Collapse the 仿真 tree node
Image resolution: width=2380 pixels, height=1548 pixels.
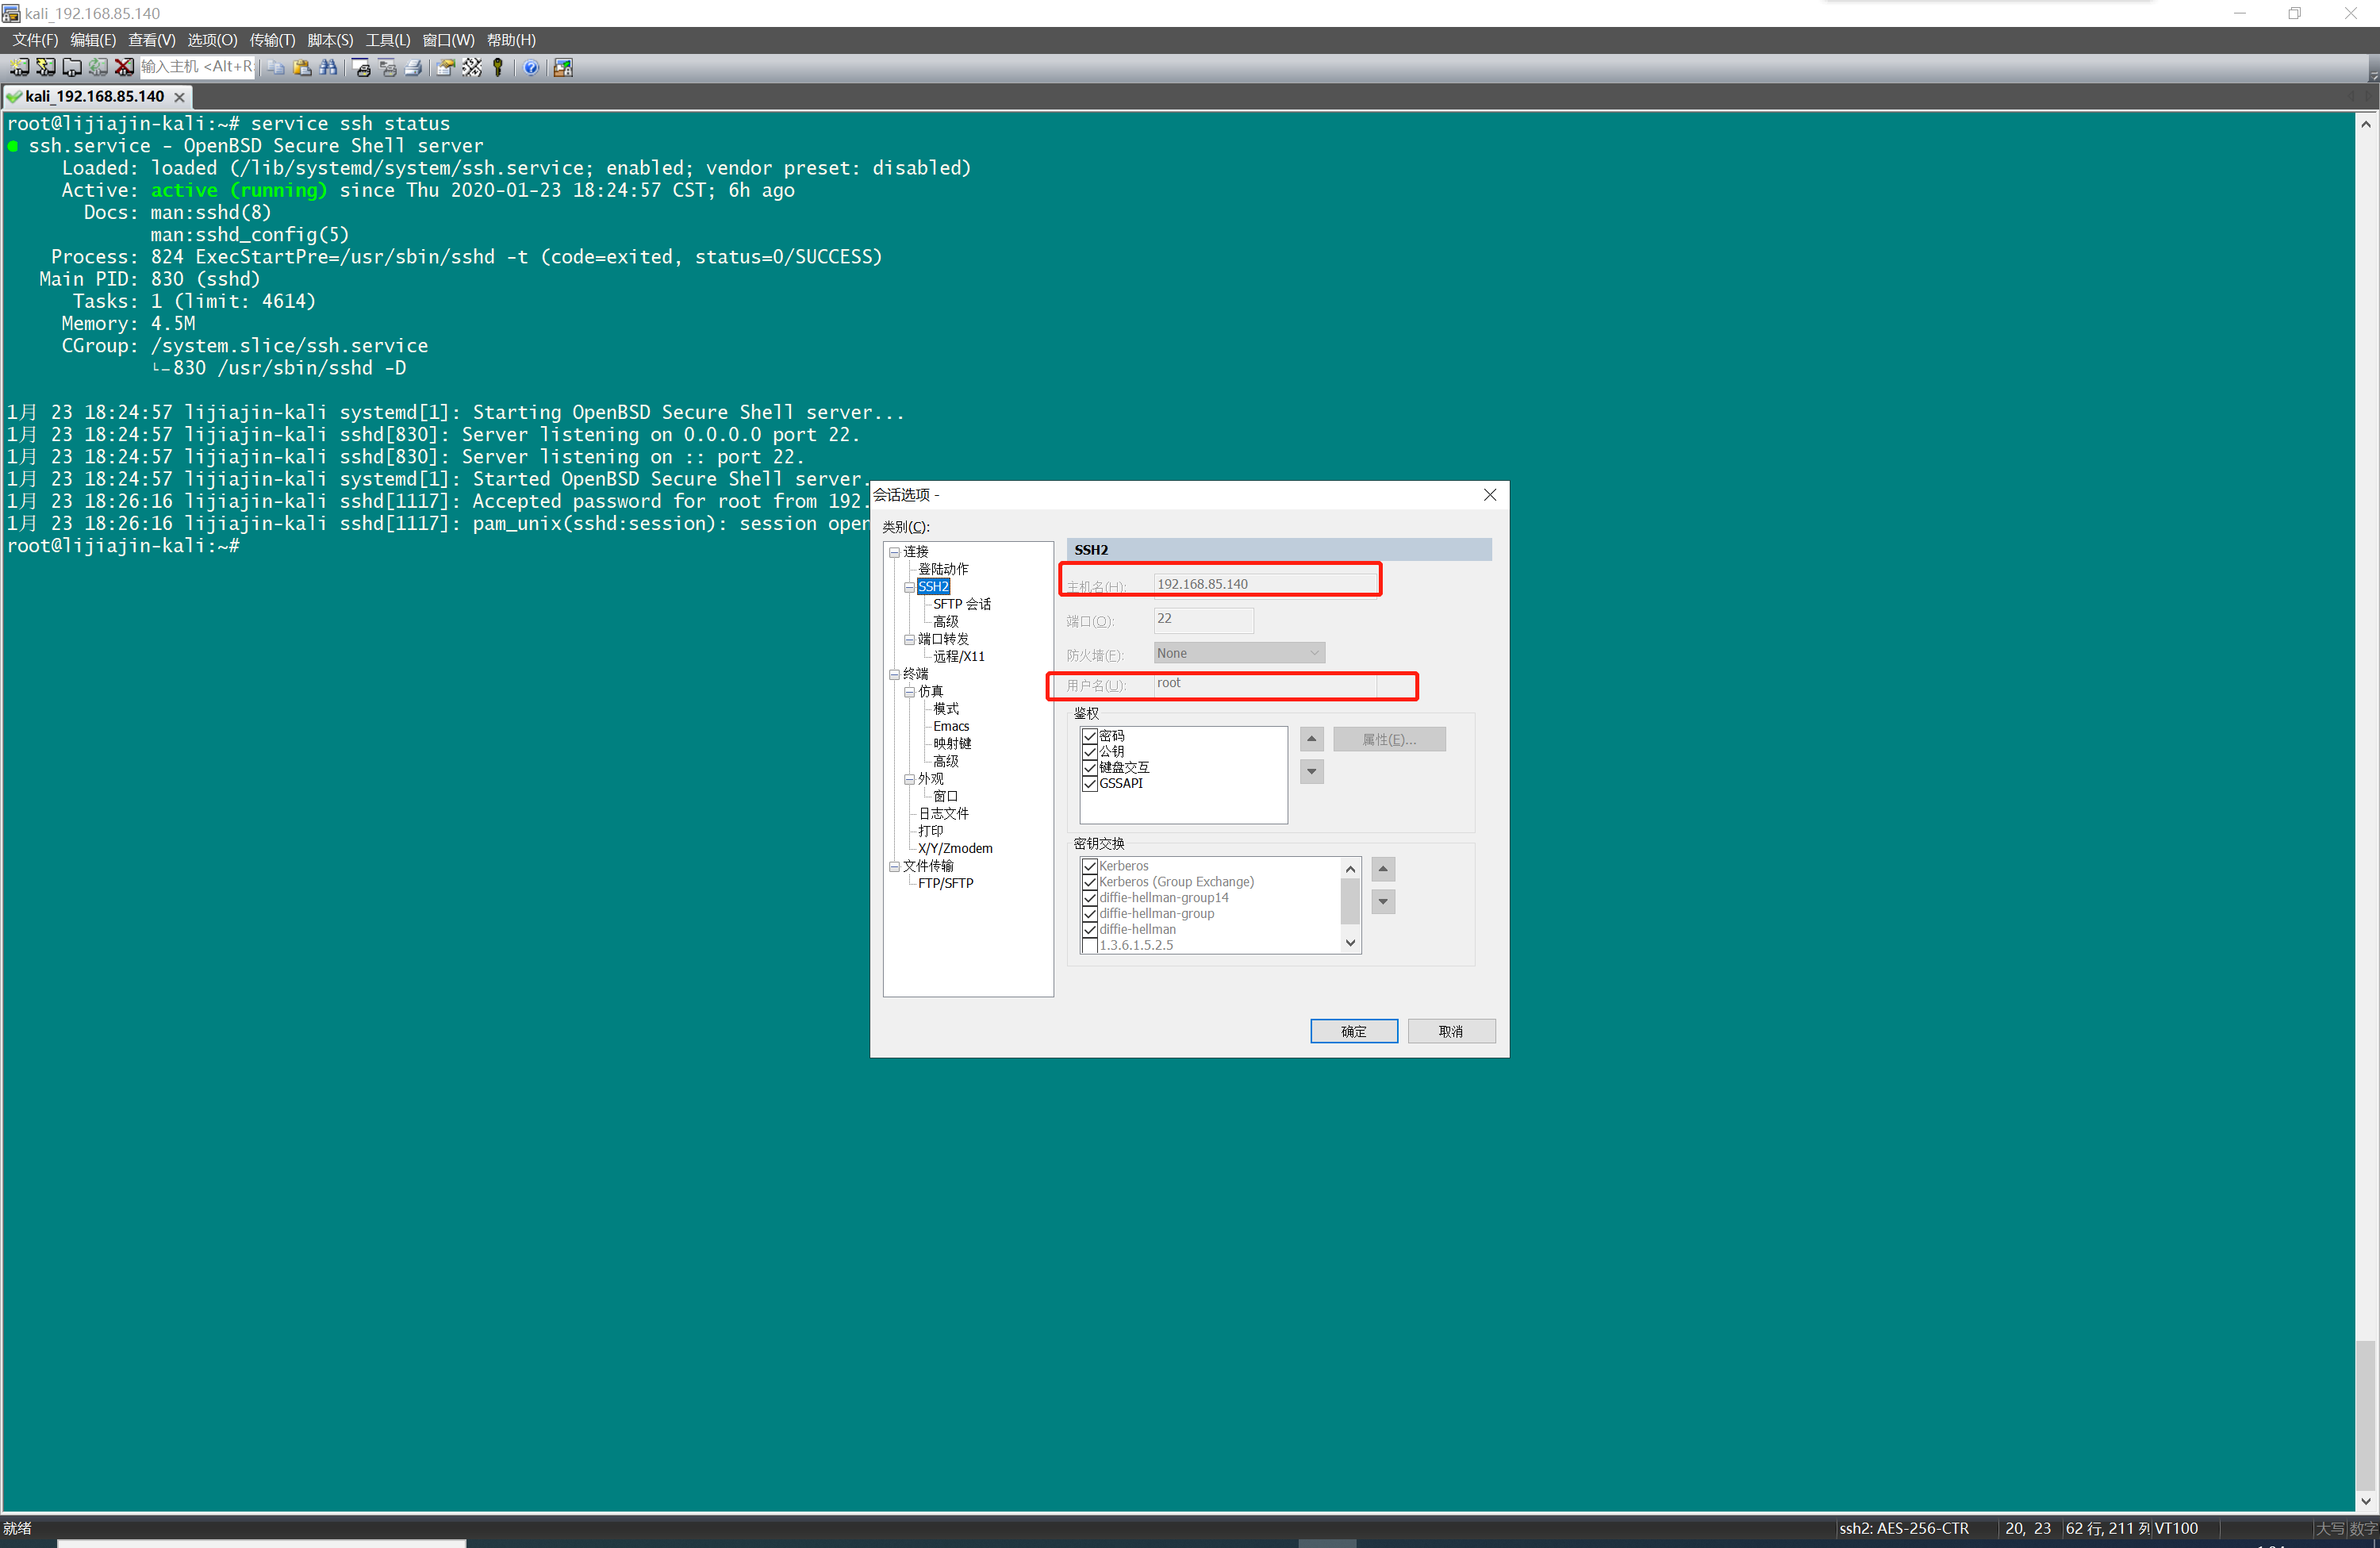(x=909, y=692)
